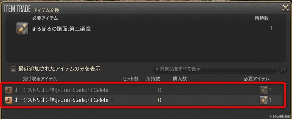This screenshot has width=292, height=119.
Task: Click the refresh arrows icon beside the filter box
Action: pos(283,69)
